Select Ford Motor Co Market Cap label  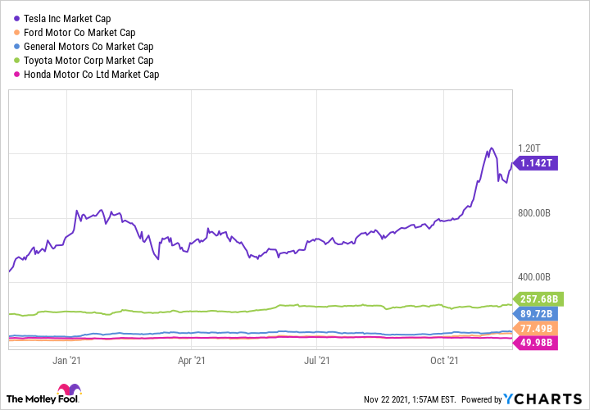pyautogui.click(x=81, y=32)
